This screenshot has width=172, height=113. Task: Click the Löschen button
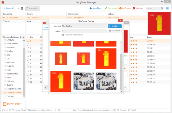(138, 8)
